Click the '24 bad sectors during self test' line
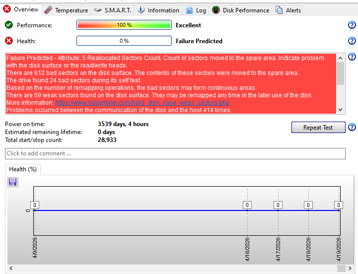The image size is (358, 274). pos(74,80)
